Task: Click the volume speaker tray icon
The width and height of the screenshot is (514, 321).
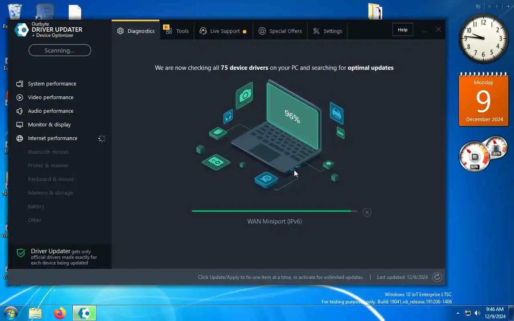Action: click(477, 313)
